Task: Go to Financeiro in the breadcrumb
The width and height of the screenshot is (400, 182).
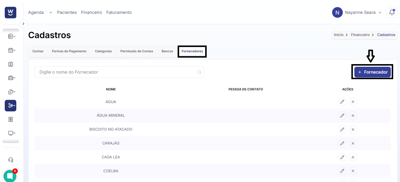Action: 360,35
